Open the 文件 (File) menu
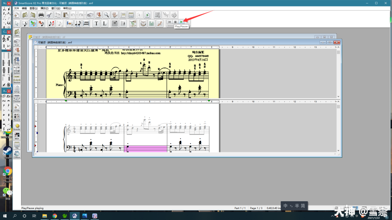This screenshot has width=392, height=220. [16, 8]
